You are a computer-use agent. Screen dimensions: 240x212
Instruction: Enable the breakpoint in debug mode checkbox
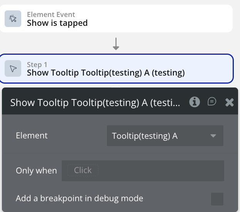(217, 199)
